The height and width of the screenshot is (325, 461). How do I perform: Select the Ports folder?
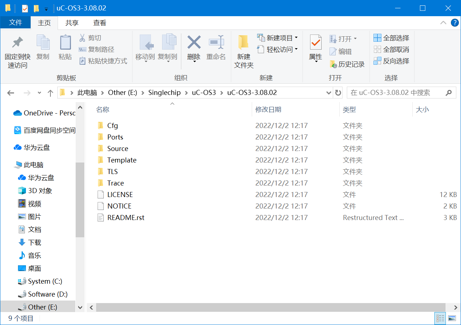point(110,137)
